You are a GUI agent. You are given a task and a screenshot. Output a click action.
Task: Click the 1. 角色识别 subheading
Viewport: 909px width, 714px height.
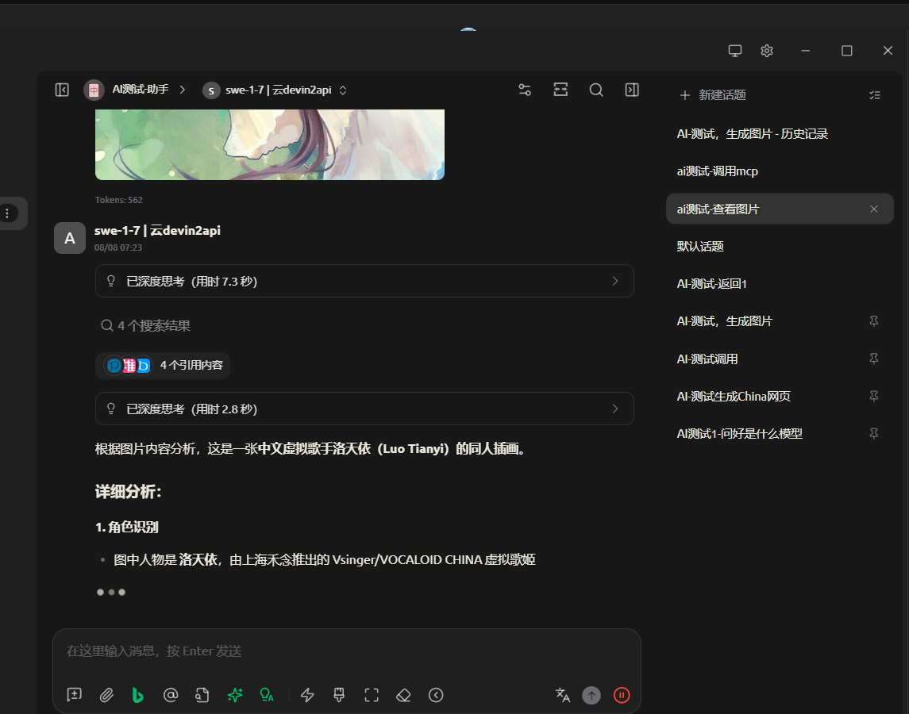(127, 527)
